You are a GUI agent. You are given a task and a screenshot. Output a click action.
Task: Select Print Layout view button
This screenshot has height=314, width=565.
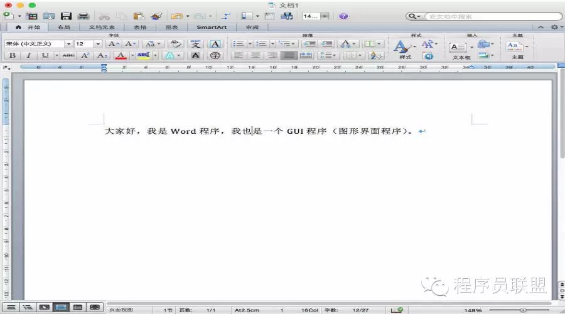coord(61,307)
